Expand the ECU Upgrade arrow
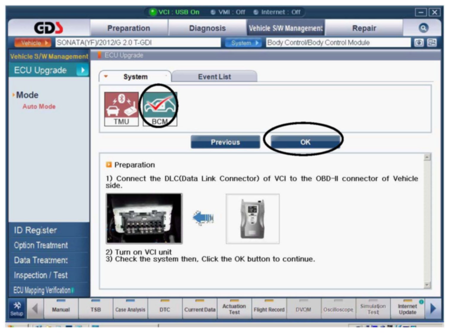The width and height of the screenshot is (451, 334). click(x=83, y=70)
